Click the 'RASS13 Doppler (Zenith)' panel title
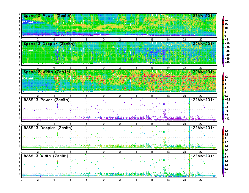This screenshot has width=249, height=193. [x=48, y=128]
